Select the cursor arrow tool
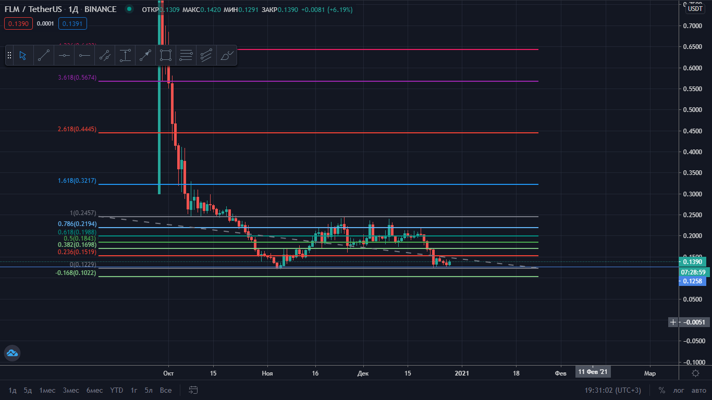Viewport: 712px width, 400px height. 23,55
